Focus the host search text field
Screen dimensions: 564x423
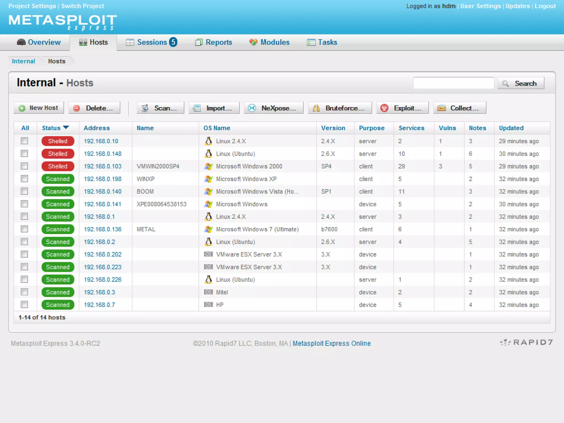click(454, 83)
